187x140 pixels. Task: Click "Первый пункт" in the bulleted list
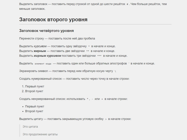pos(34,106)
